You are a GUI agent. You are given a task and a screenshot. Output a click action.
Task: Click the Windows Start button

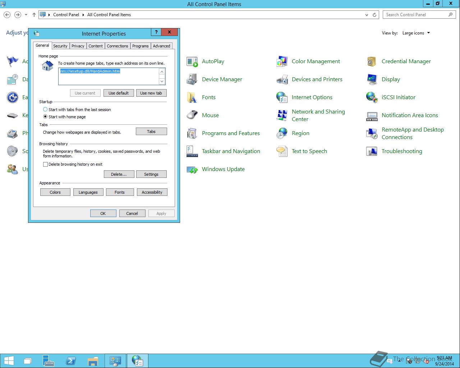pos(9,361)
